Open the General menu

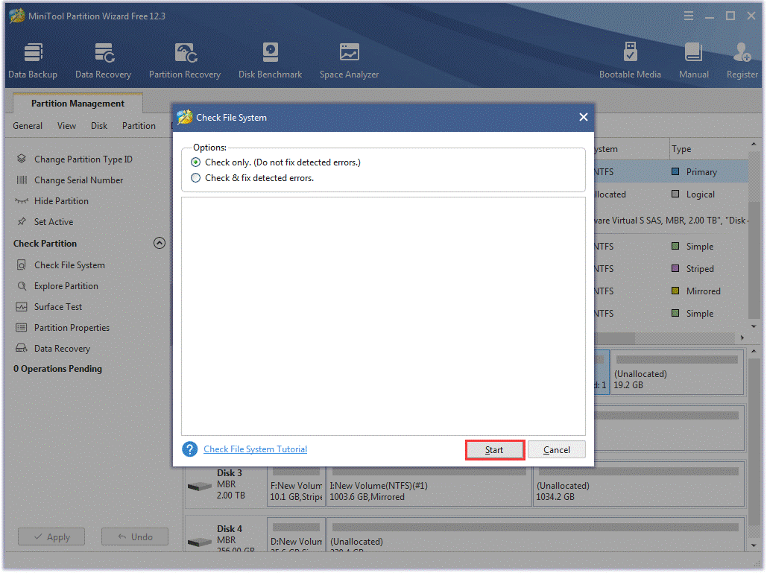[28, 126]
